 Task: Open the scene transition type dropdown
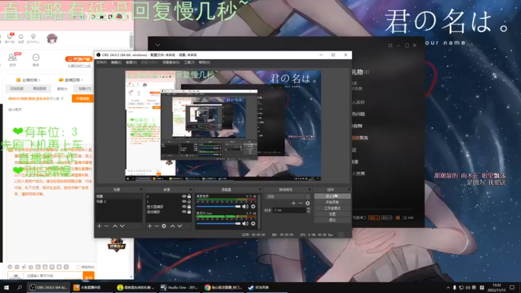point(287,197)
